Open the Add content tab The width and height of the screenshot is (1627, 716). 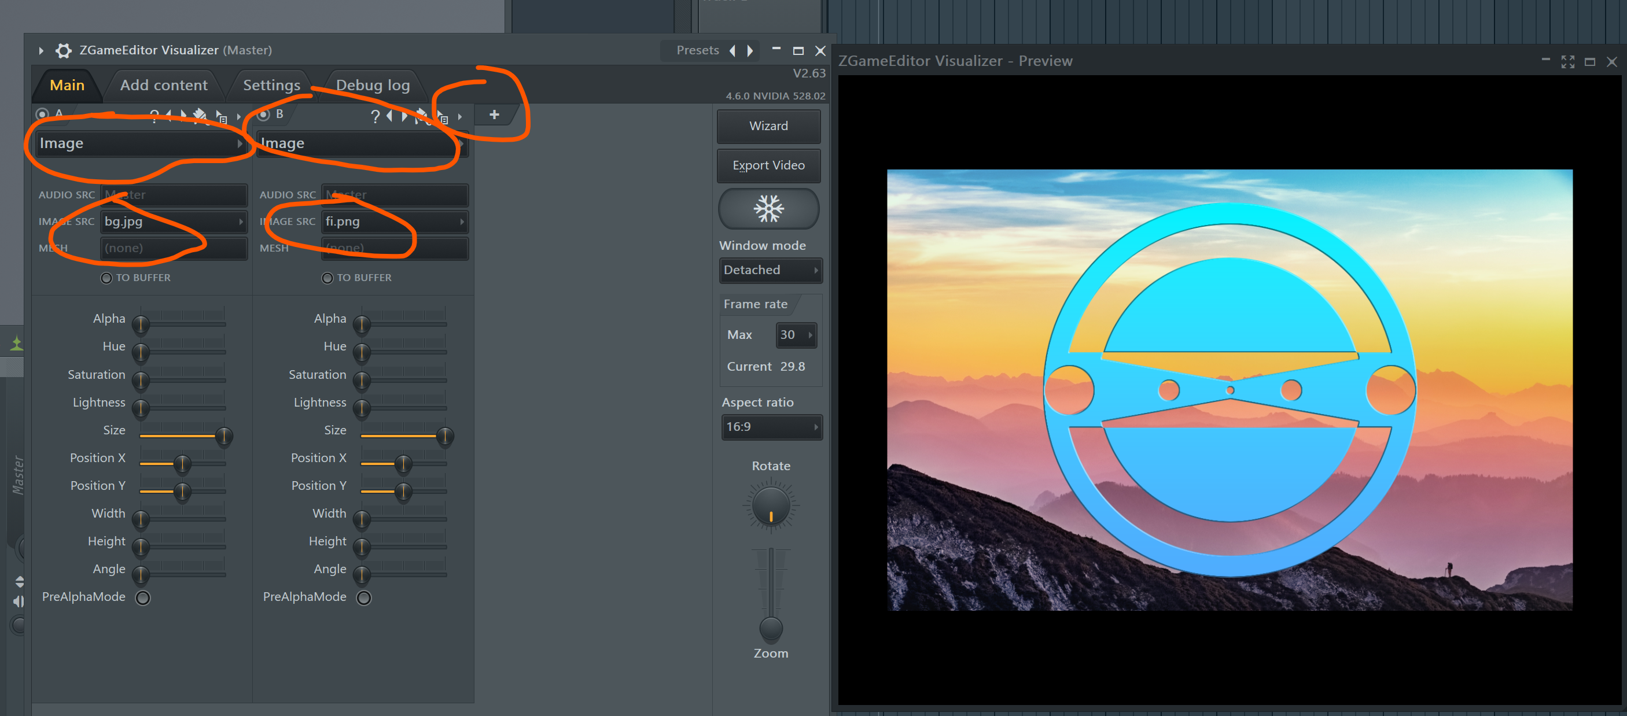(x=163, y=85)
